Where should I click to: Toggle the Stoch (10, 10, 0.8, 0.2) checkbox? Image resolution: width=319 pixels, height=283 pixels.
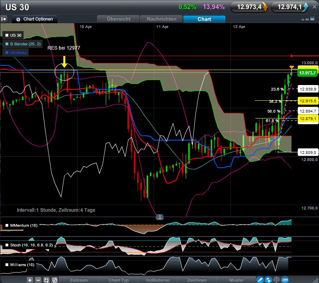(x=7, y=245)
